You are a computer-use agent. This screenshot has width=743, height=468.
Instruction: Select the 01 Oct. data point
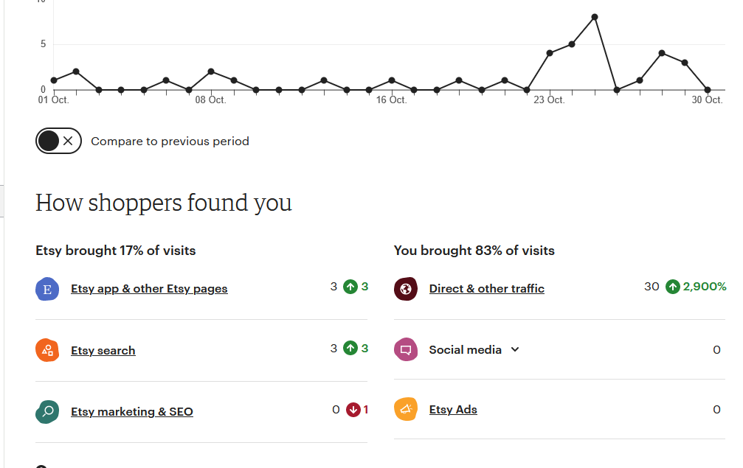click(x=54, y=80)
